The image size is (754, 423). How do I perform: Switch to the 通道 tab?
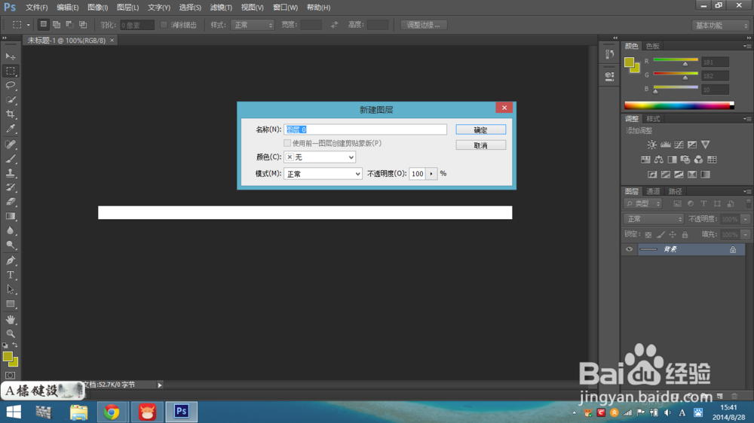coord(653,192)
